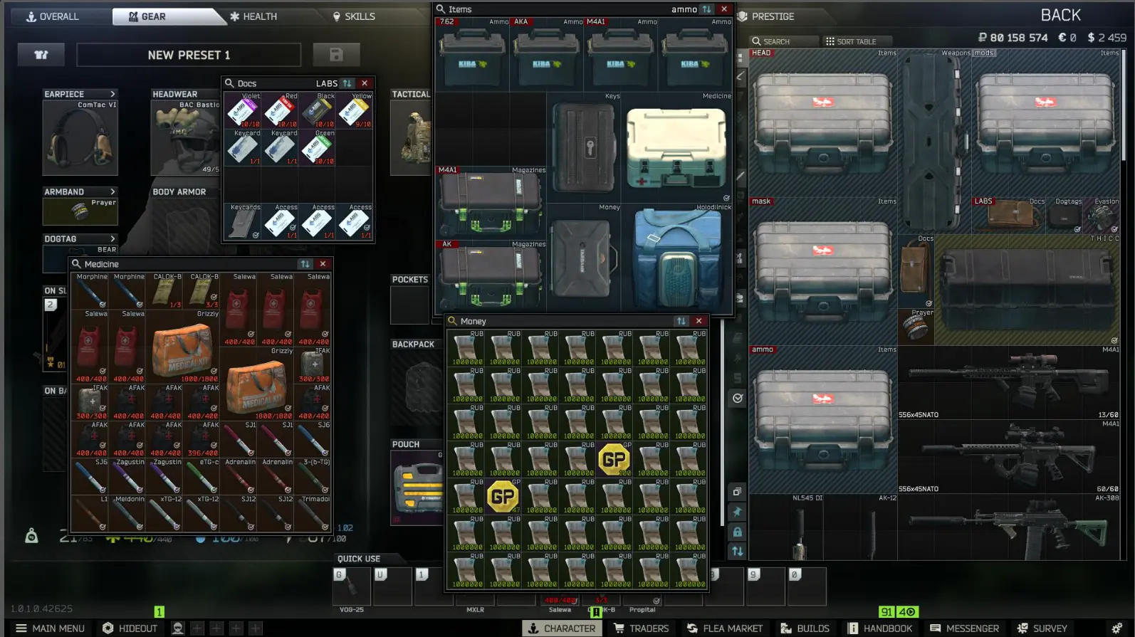
Task: Click the stash SEARCH field
Action: pos(784,41)
